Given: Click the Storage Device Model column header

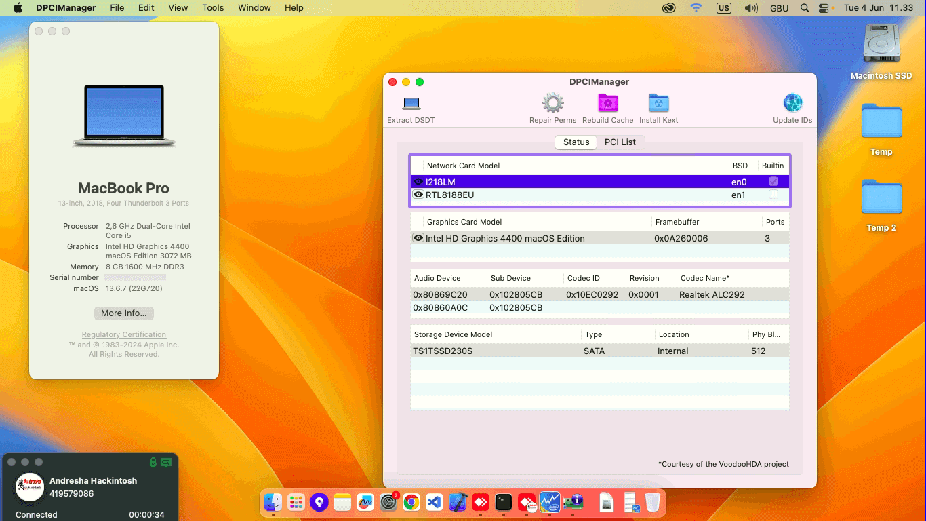Looking at the screenshot, I should tap(453, 334).
